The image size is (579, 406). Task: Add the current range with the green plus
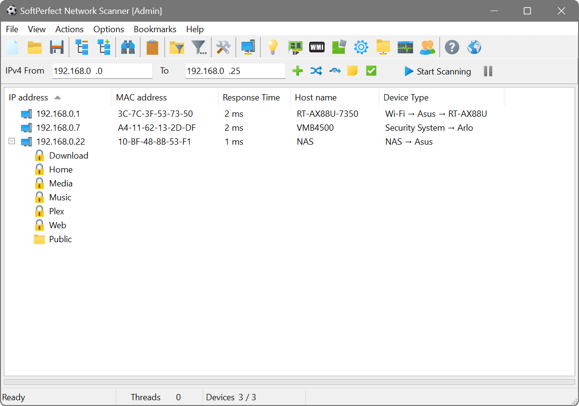click(297, 71)
